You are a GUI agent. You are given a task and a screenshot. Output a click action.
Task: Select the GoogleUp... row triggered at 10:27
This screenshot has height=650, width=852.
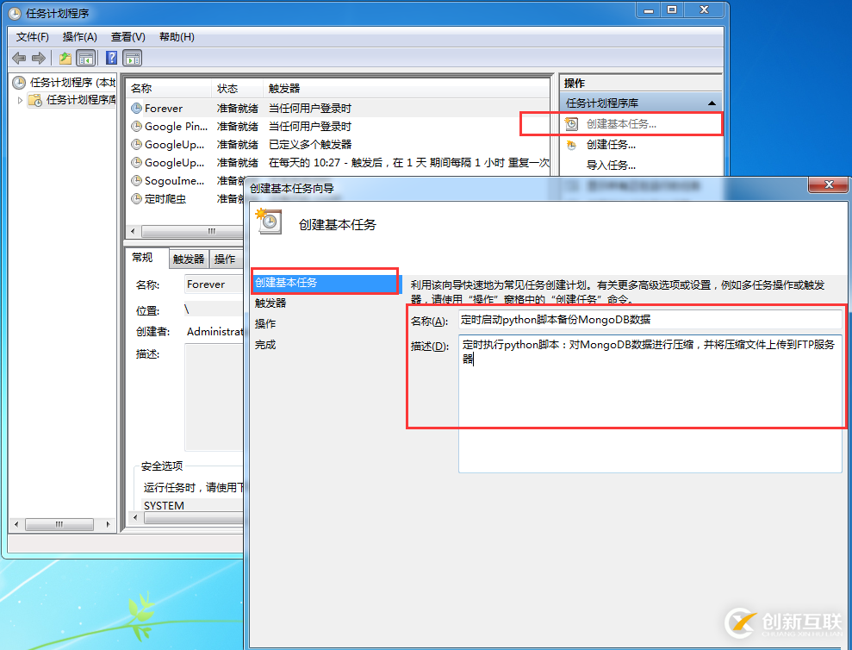pos(339,163)
